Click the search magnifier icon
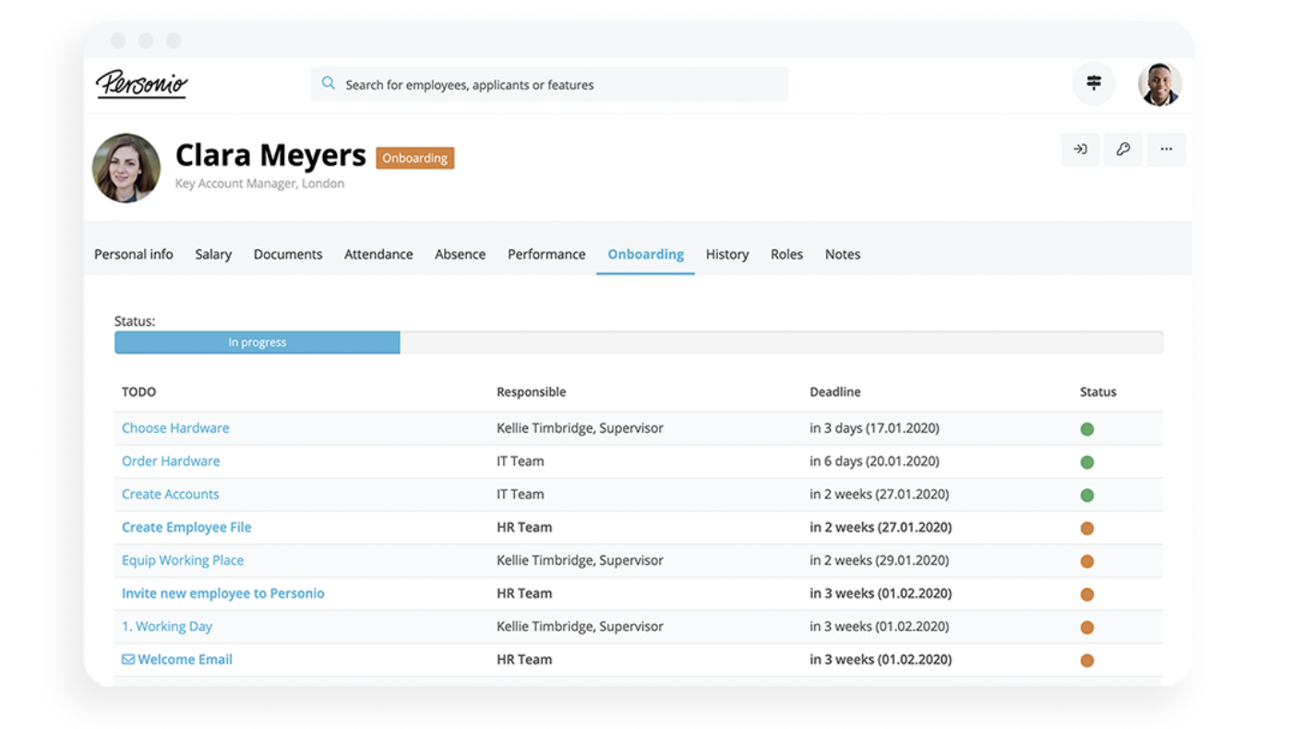1294x729 pixels. [x=329, y=84]
